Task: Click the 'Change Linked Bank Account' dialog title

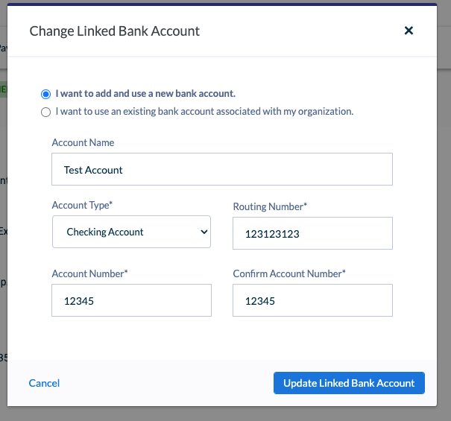Action: 115,31
